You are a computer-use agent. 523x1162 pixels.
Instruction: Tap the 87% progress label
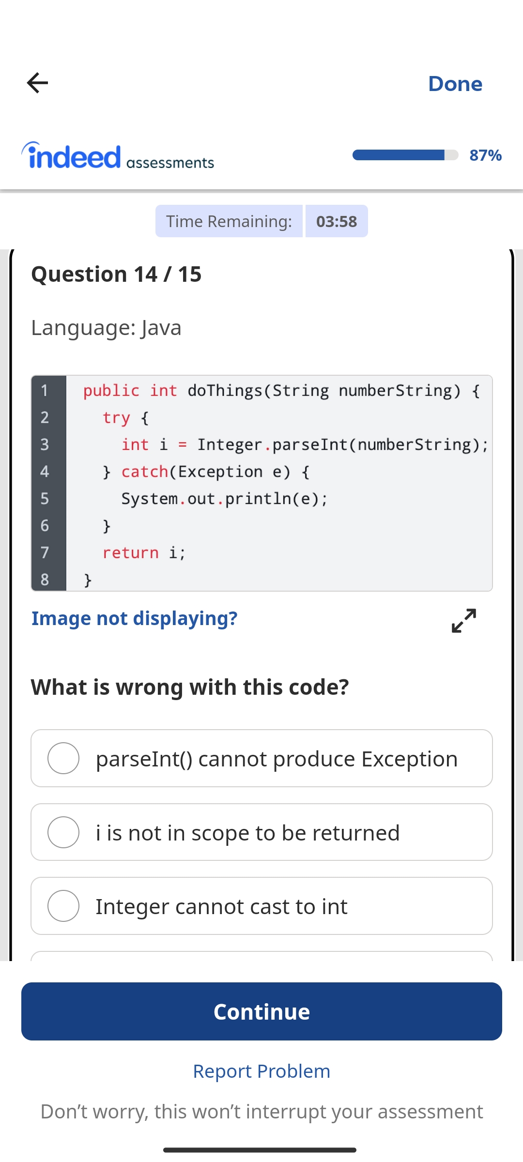[485, 155]
